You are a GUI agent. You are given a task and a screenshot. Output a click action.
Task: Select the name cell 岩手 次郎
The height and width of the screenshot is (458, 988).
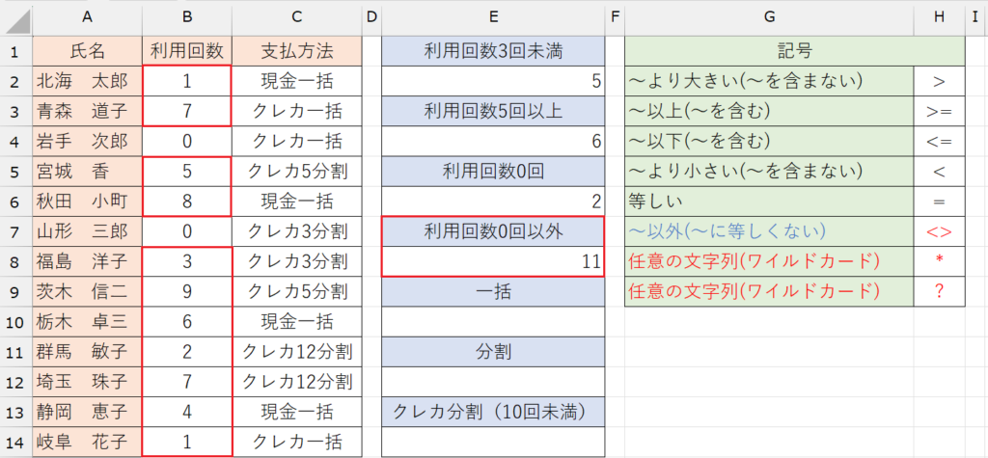[x=88, y=141]
